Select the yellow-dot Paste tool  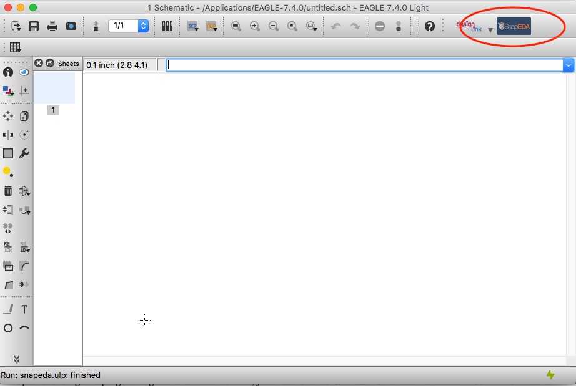coord(8,172)
